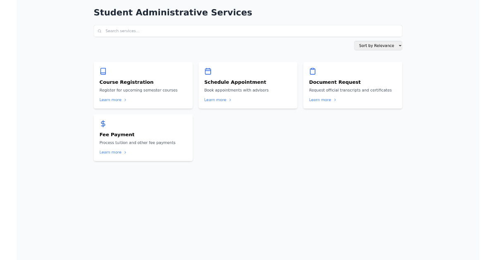Click the Student Administrative Services heading
Image resolution: width=496 pixels, height=260 pixels.
point(173,12)
